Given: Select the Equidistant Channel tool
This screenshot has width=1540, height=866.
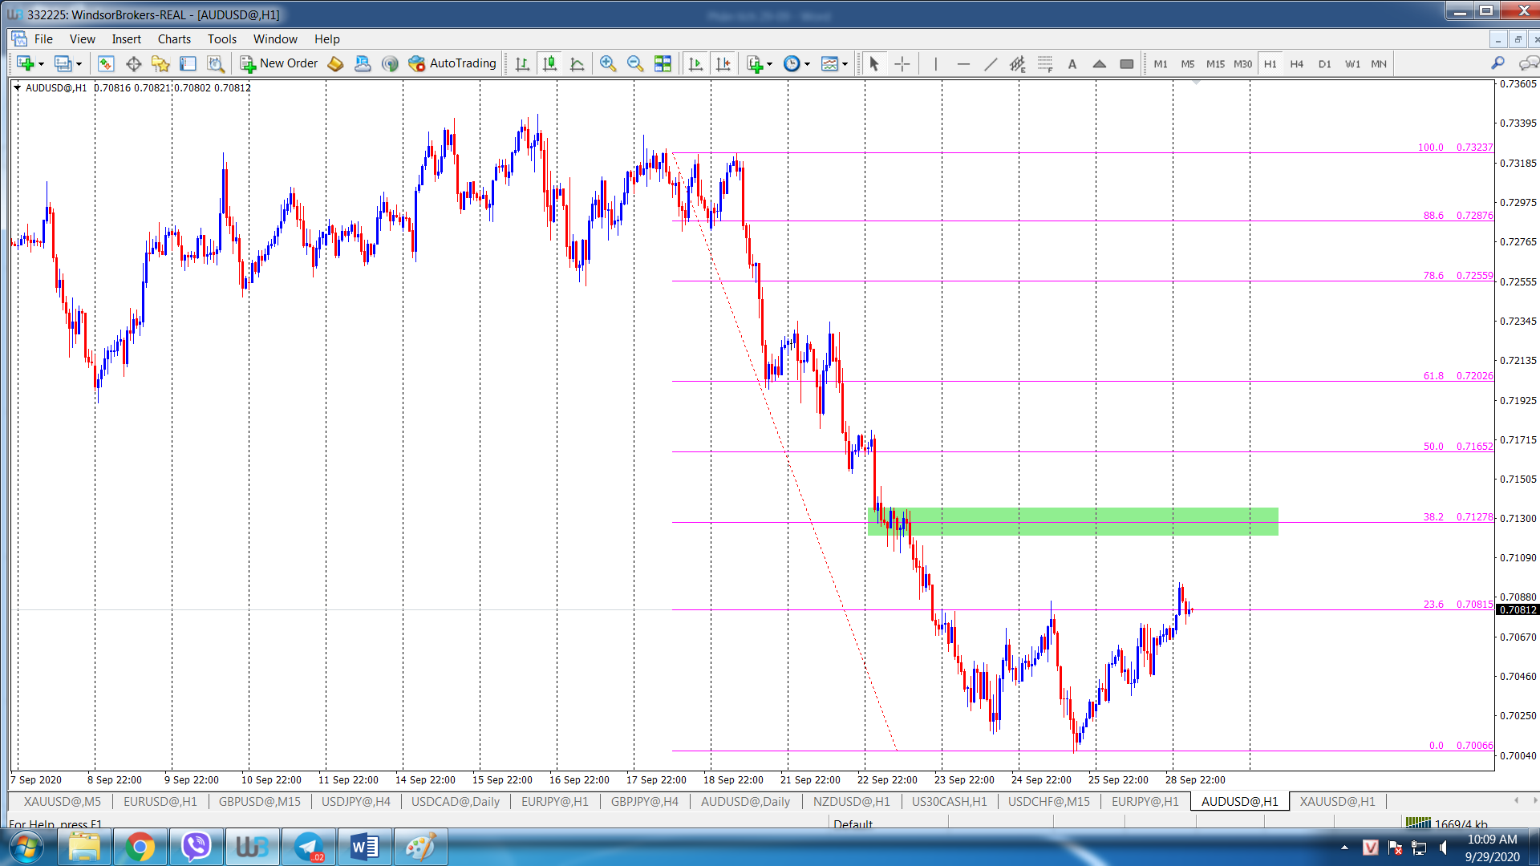Looking at the screenshot, I should [x=1018, y=63].
